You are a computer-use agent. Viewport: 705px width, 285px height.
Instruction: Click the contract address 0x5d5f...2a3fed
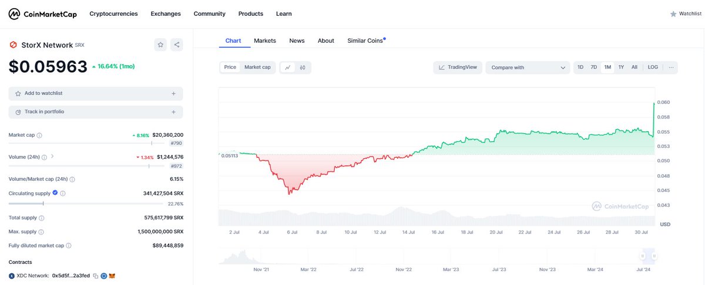[71, 276]
